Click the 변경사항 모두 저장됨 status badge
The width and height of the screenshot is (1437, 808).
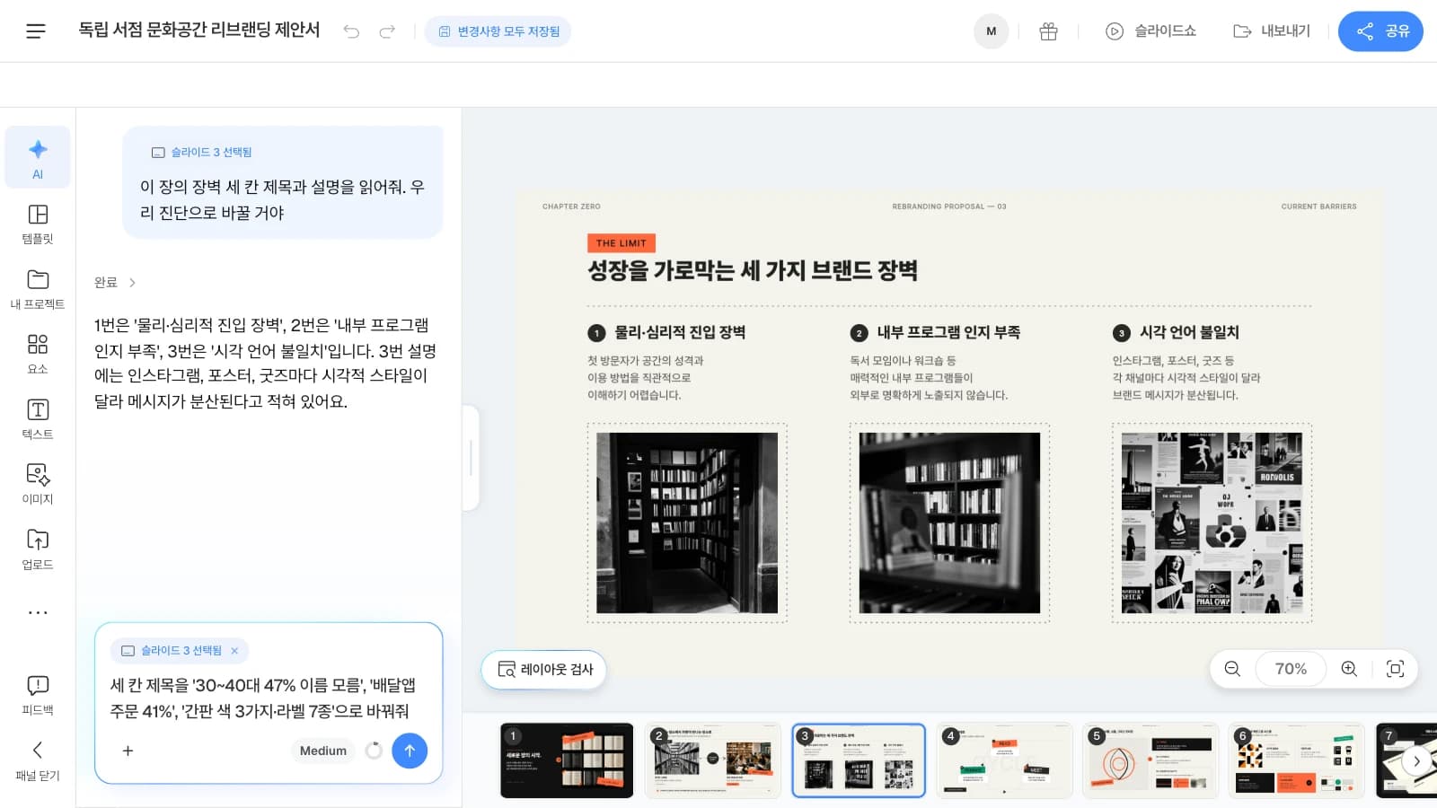[x=498, y=31]
